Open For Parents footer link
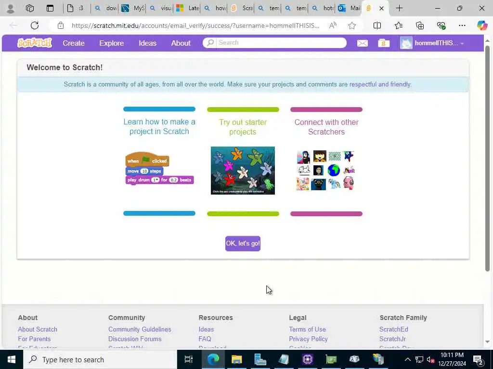This screenshot has width=493, height=369. pos(34,339)
